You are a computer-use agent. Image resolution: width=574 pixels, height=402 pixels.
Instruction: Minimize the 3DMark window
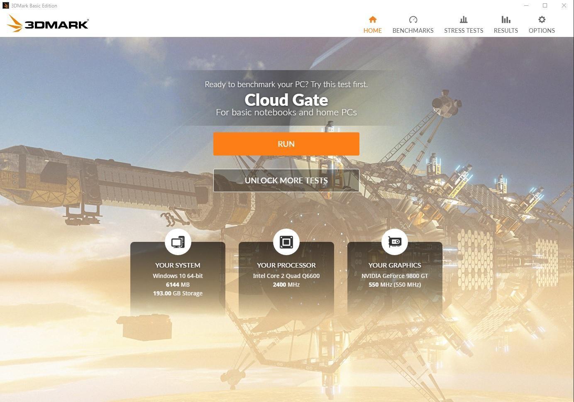tap(526, 6)
